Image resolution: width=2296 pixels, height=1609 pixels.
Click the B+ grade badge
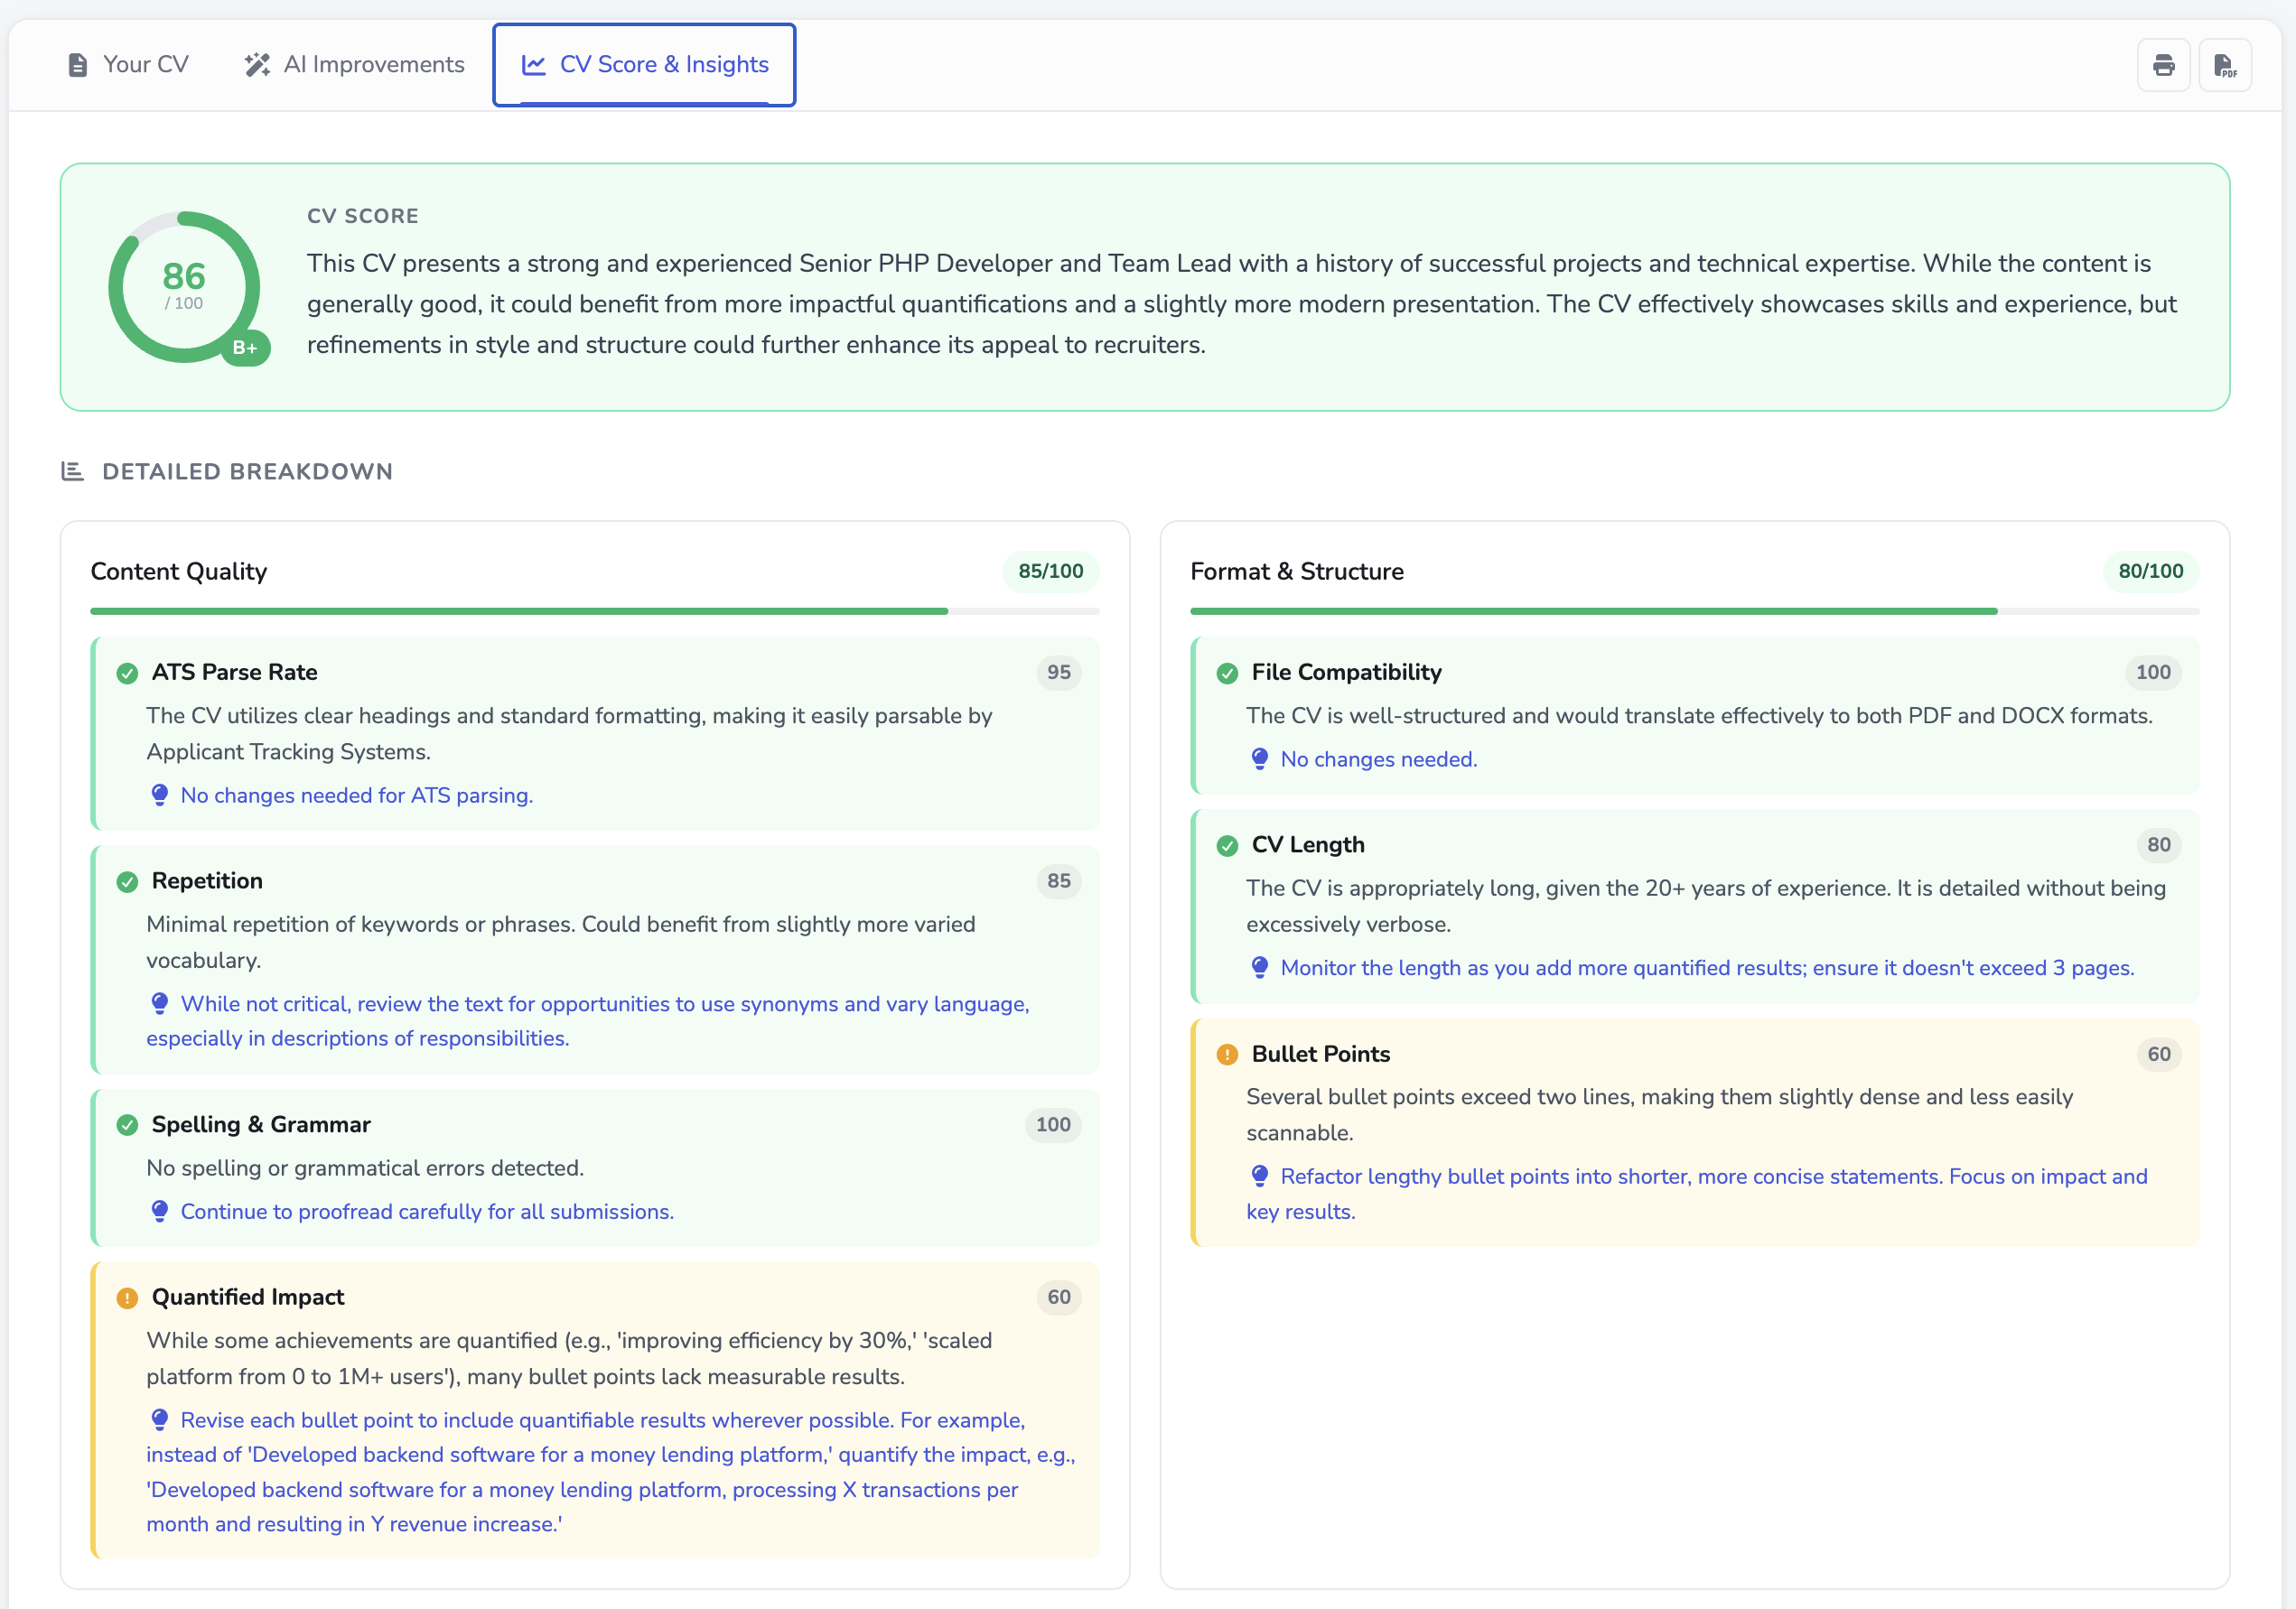click(245, 348)
